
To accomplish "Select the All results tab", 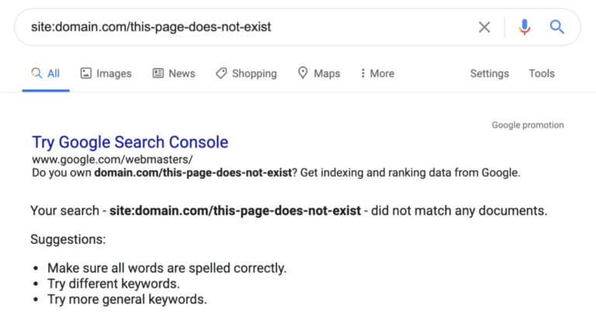I will click(x=46, y=74).
